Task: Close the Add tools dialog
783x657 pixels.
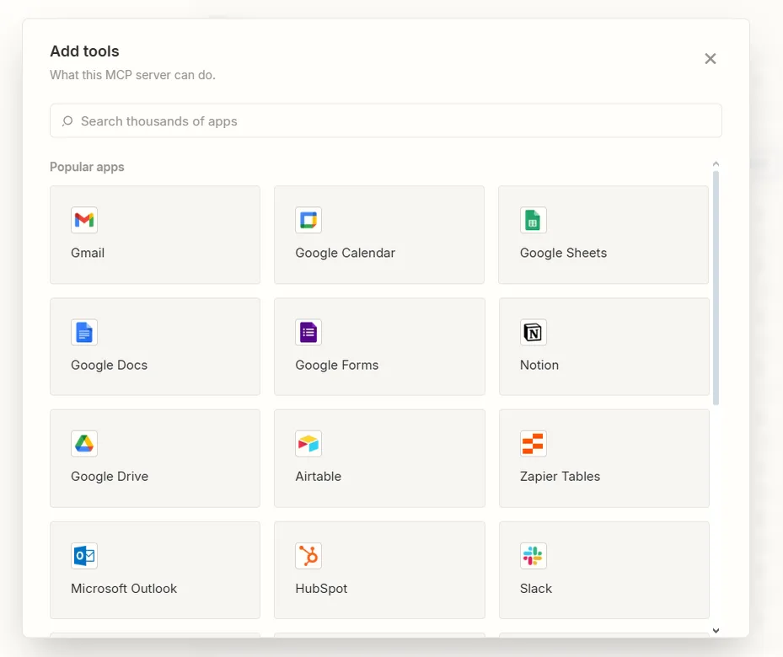Action: pos(710,58)
